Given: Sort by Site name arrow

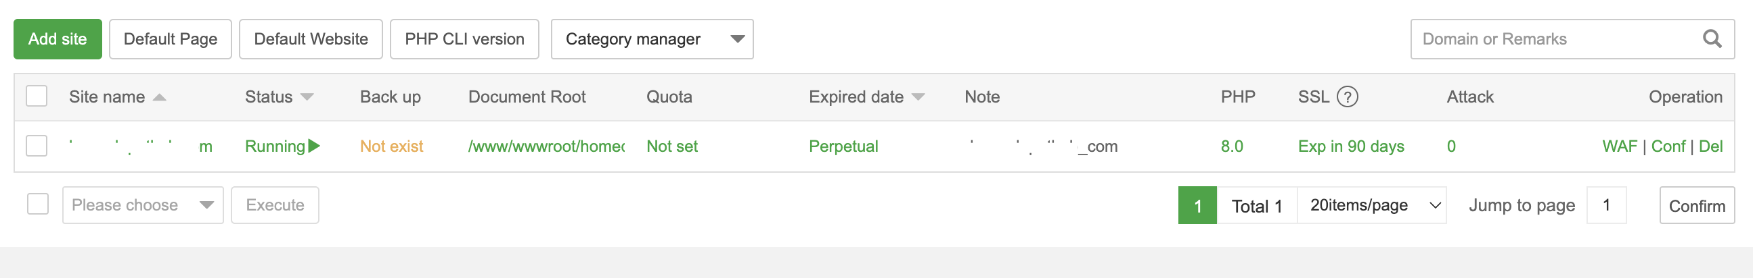Looking at the screenshot, I should pyautogui.click(x=159, y=98).
